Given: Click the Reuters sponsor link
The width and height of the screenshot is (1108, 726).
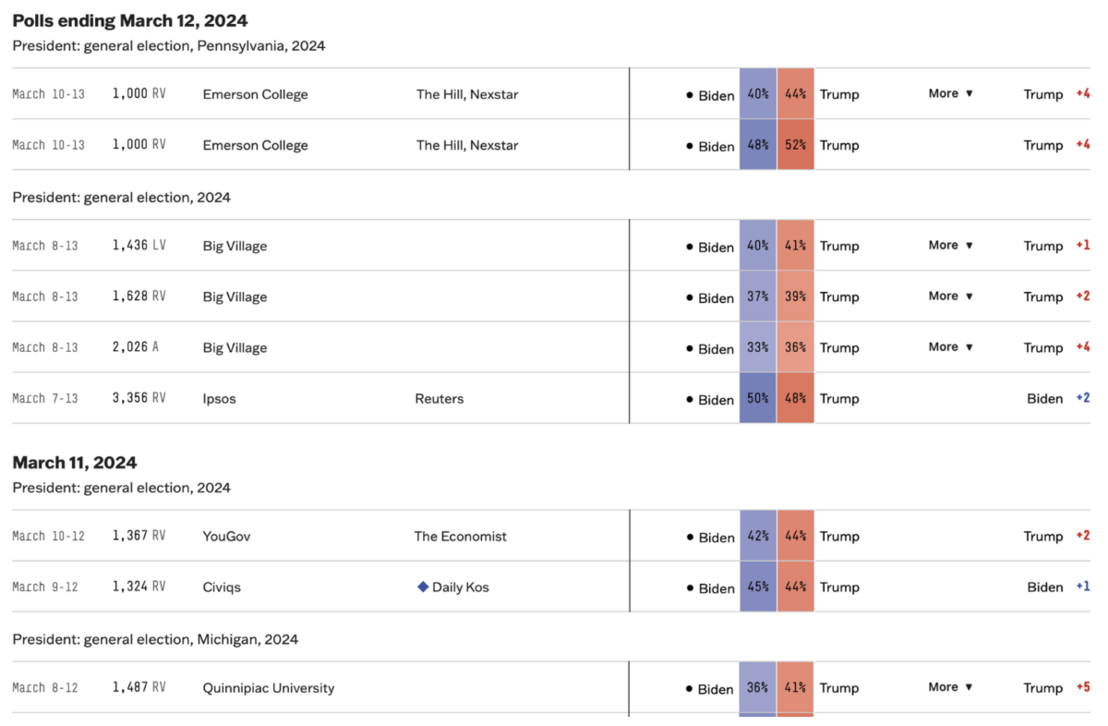Looking at the screenshot, I should click(x=440, y=399).
